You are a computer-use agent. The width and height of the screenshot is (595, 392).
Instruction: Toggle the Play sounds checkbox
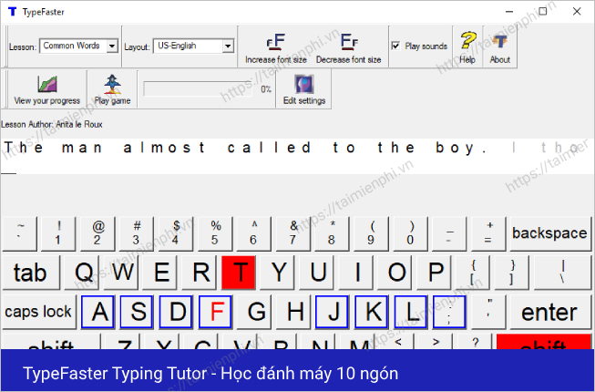coord(395,46)
